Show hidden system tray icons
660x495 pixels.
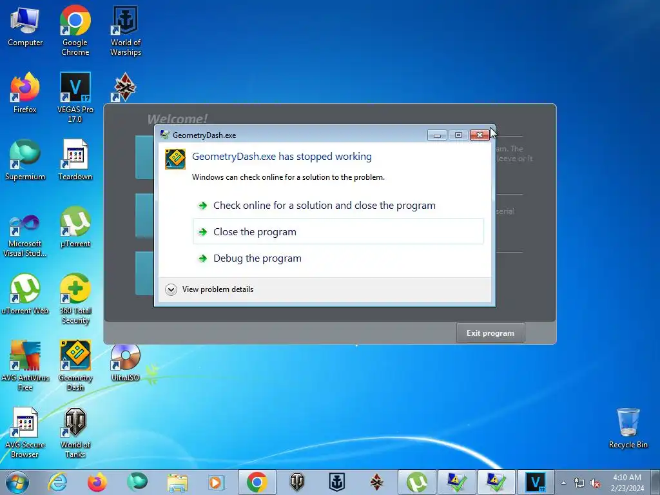[563, 483]
